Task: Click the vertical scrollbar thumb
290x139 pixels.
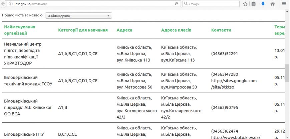Action: click(287, 73)
